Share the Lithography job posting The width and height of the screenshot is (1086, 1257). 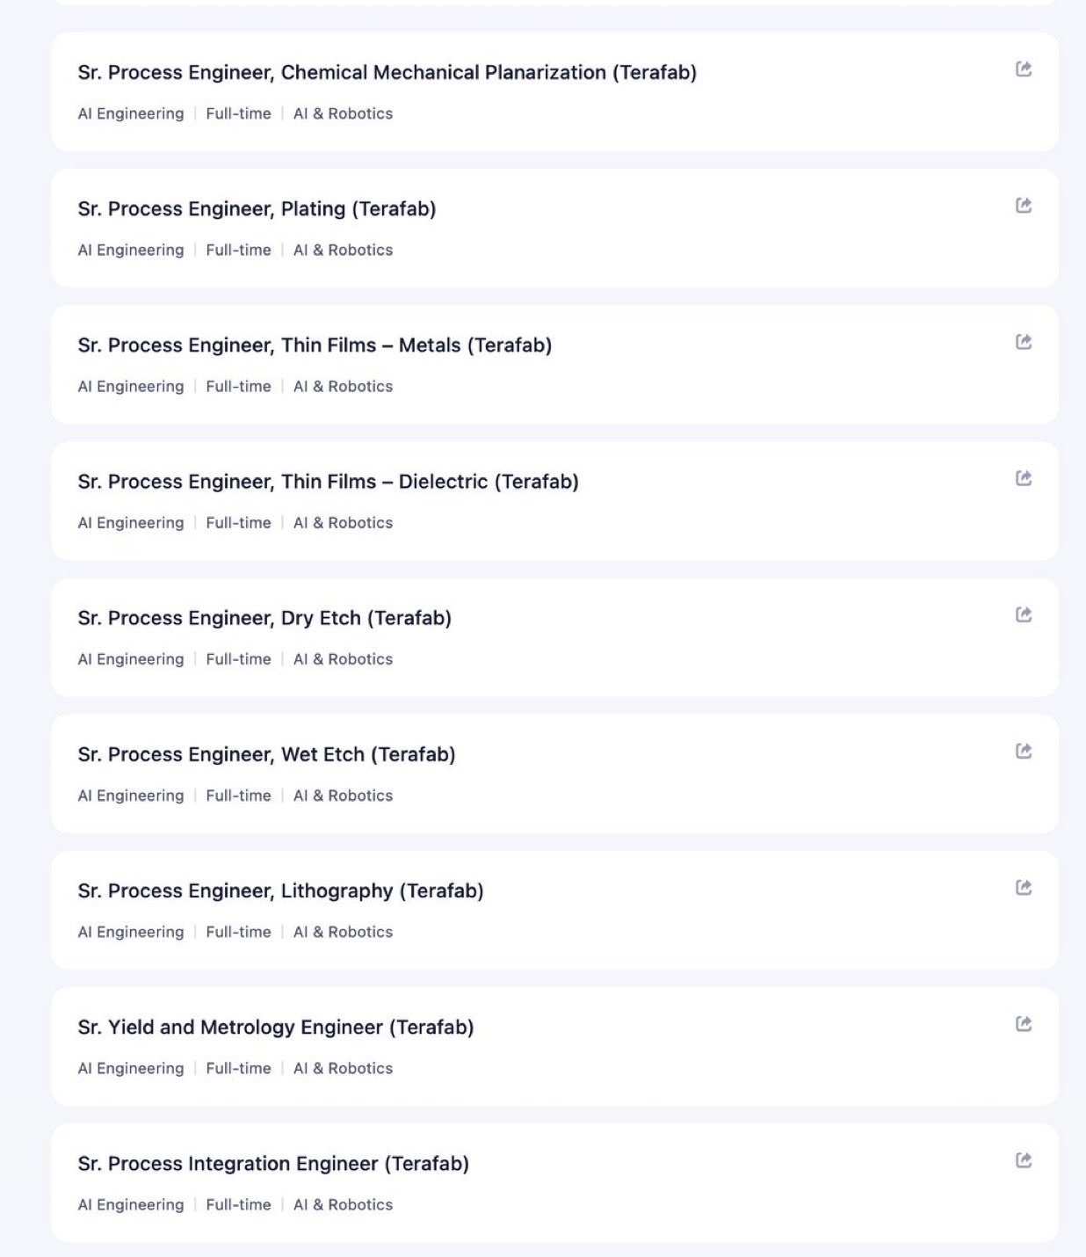(x=1024, y=887)
